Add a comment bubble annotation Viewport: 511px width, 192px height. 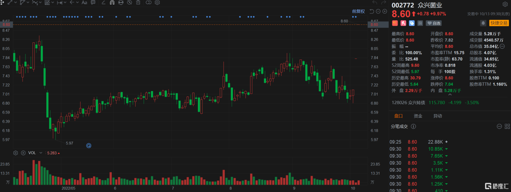(x=93, y=2)
